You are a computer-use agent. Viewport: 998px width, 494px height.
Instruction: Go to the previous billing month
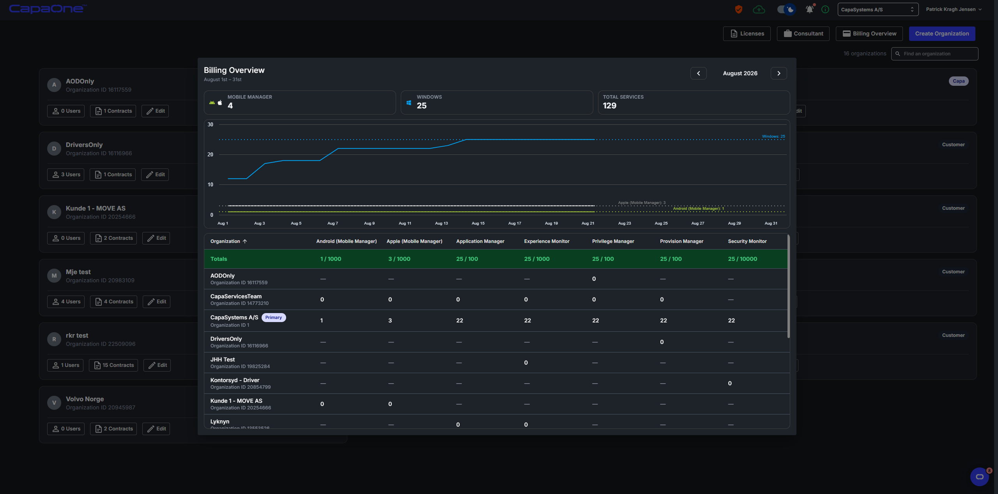click(x=698, y=73)
